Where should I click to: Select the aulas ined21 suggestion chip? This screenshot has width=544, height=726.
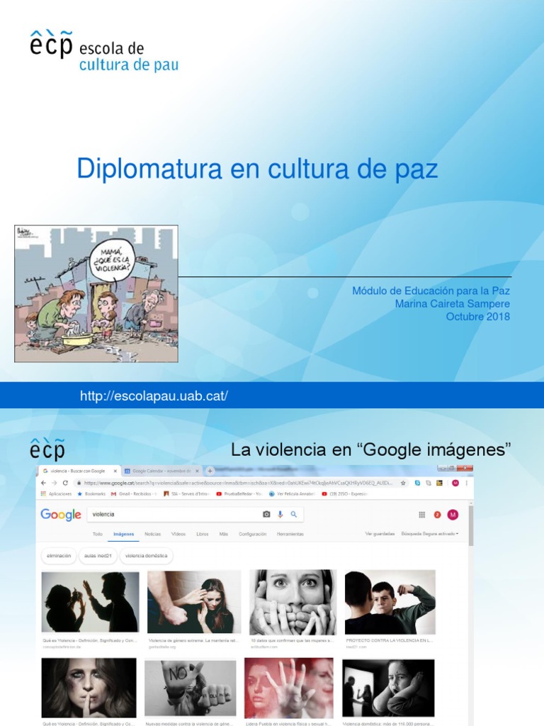coord(98,556)
